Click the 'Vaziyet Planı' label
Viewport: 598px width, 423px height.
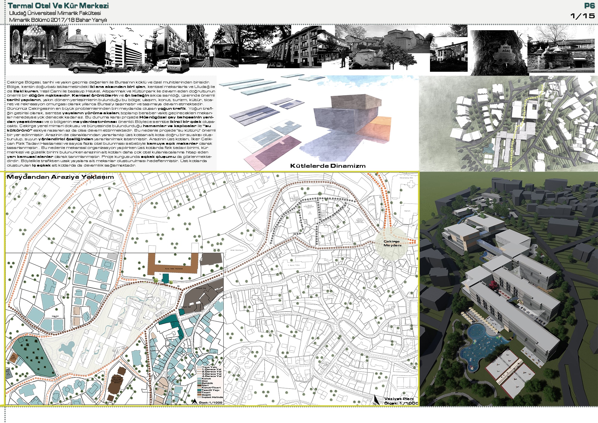[x=399, y=399]
